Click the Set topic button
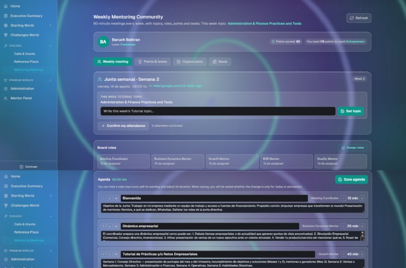Viewport: 406px width, 268px height. coord(351,111)
